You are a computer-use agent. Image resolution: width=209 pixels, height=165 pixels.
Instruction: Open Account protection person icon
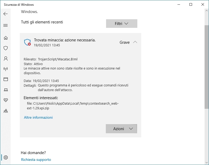click(x=5, y=58)
